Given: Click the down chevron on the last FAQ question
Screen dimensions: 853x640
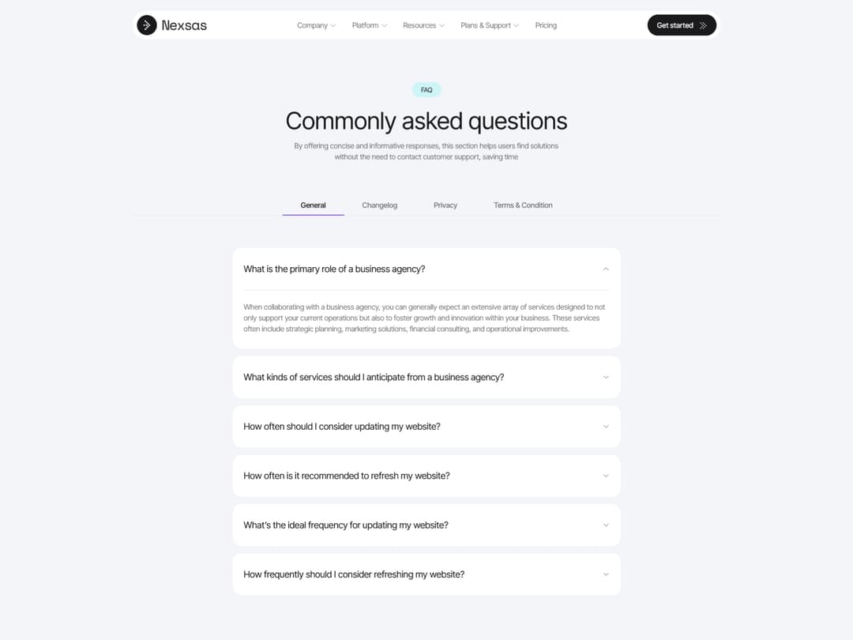Looking at the screenshot, I should coord(606,574).
